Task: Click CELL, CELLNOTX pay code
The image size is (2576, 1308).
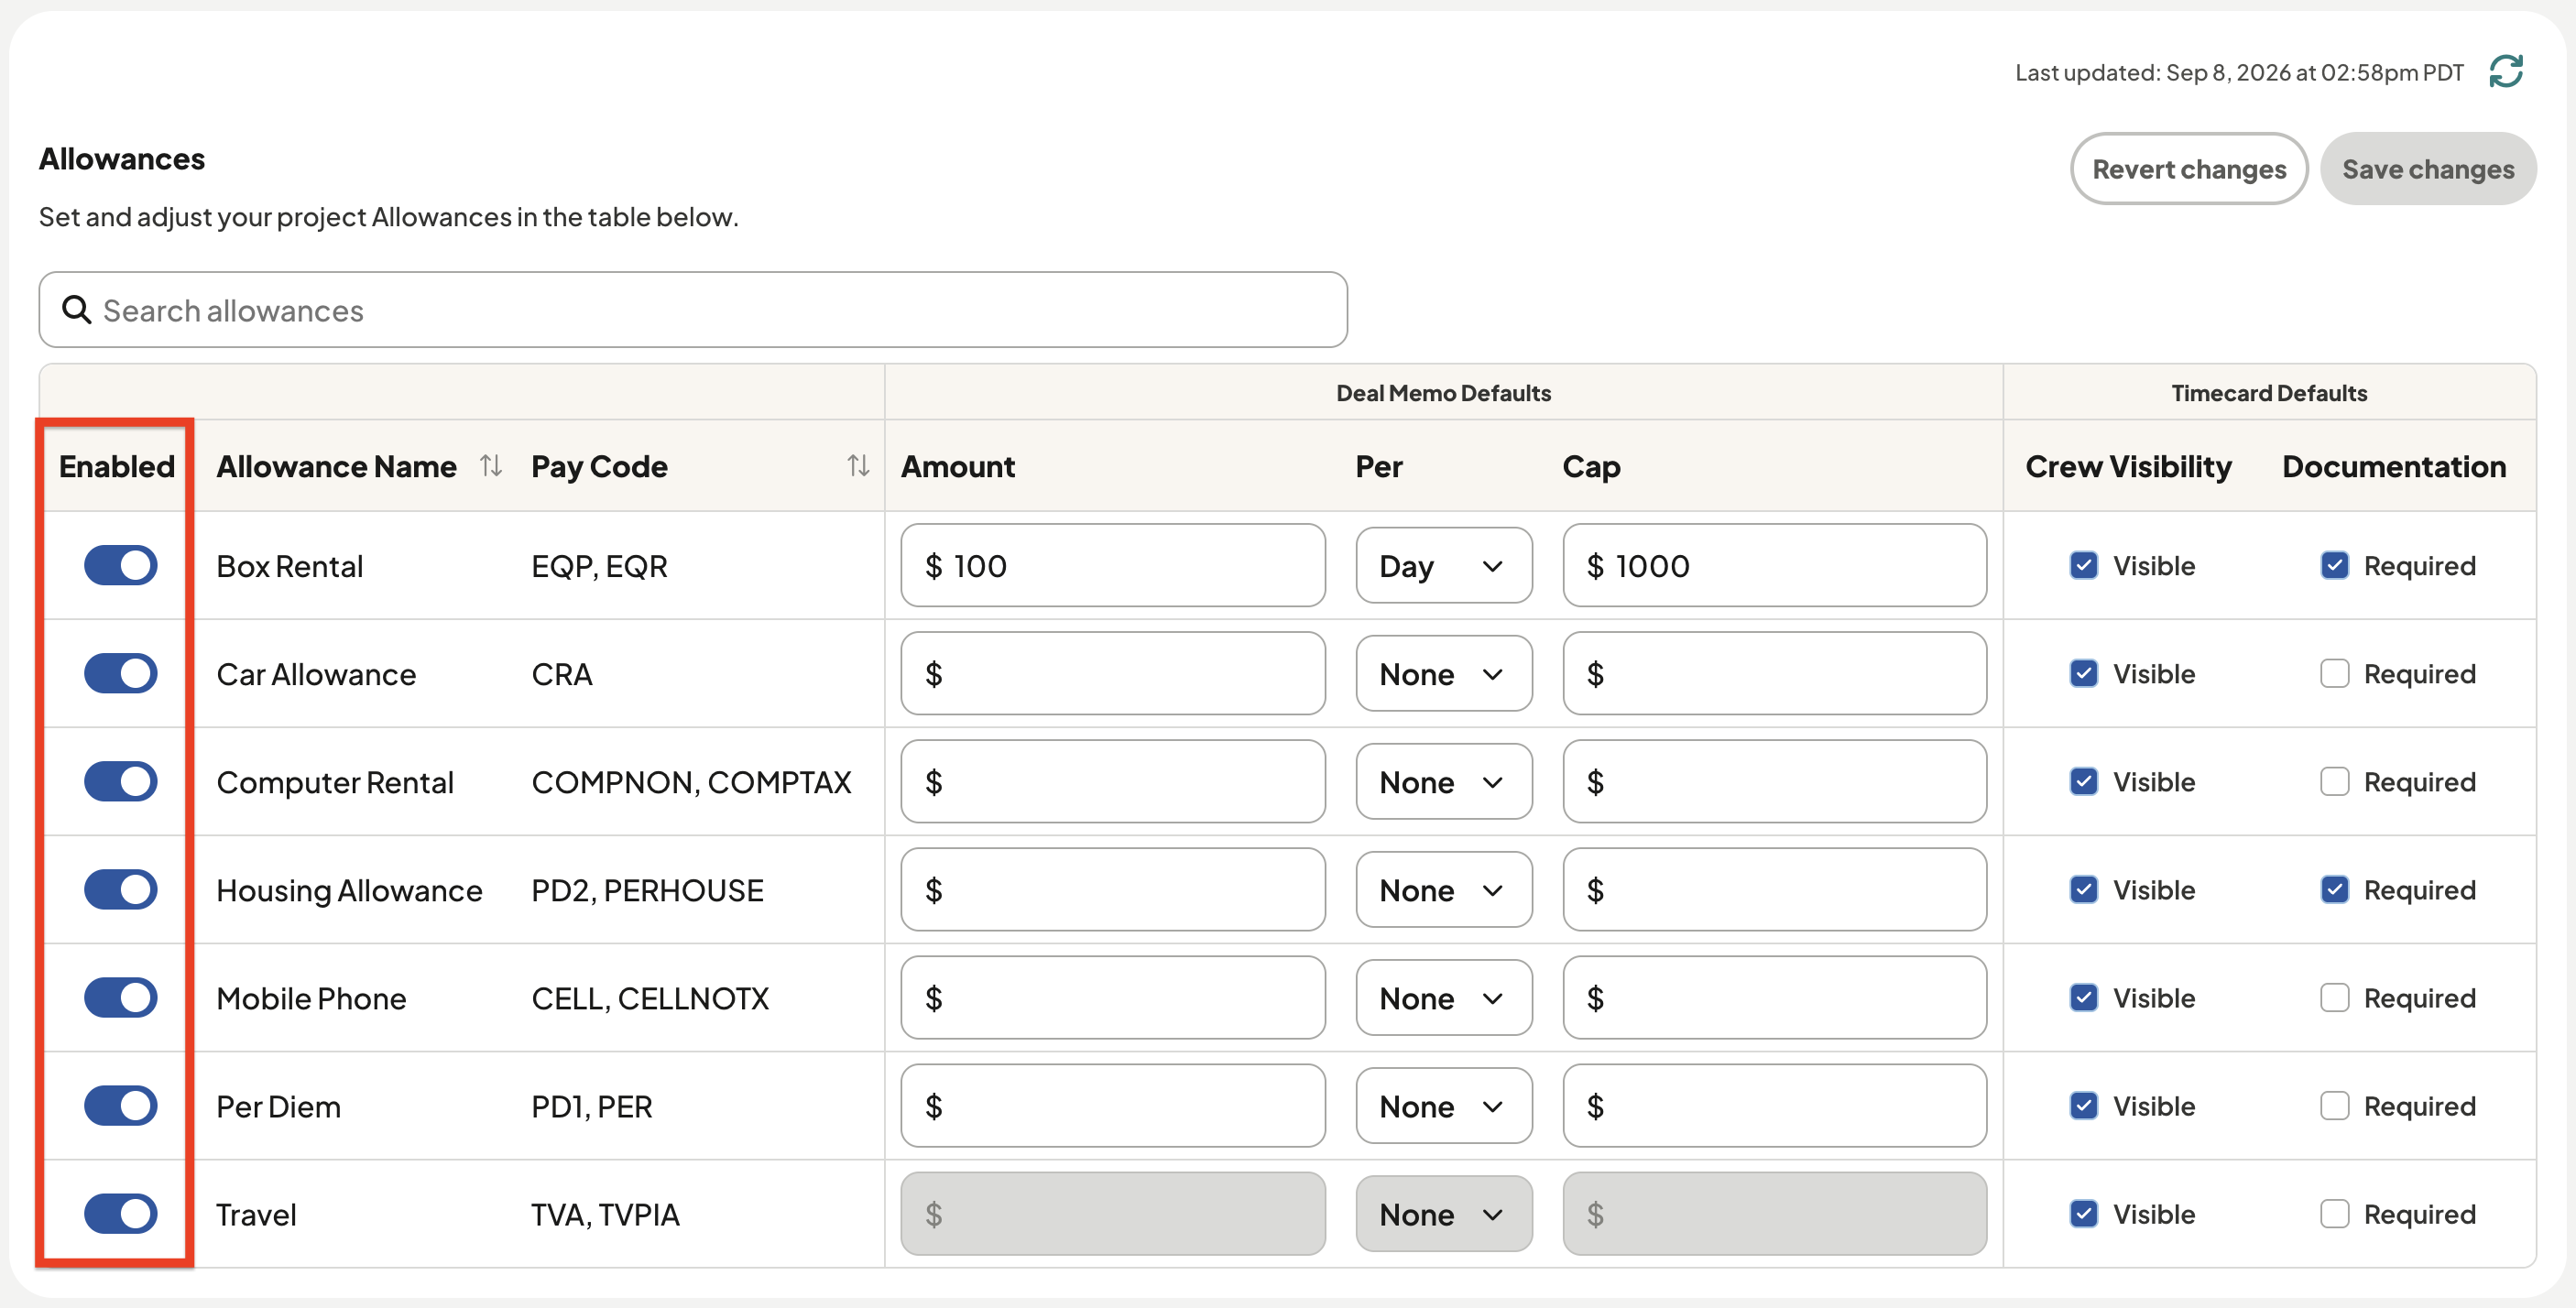Action: (650, 998)
